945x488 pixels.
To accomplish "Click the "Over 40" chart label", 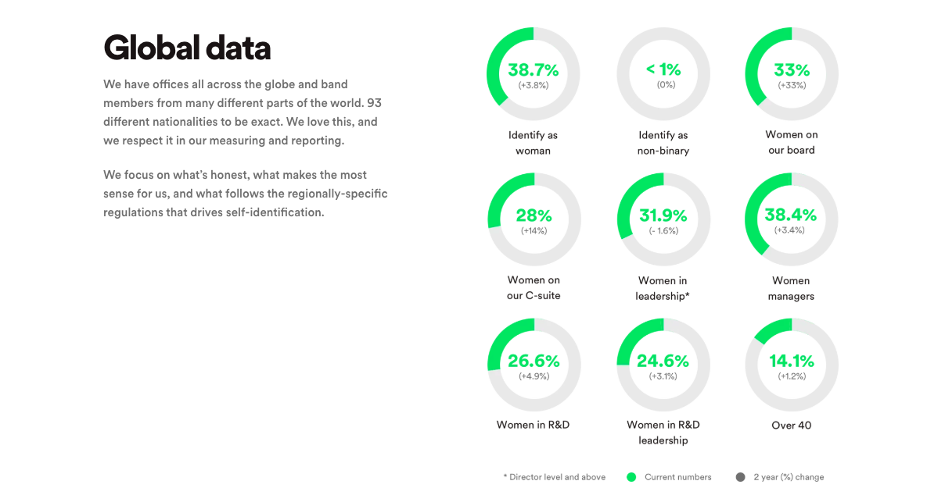I will pyautogui.click(x=791, y=425).
